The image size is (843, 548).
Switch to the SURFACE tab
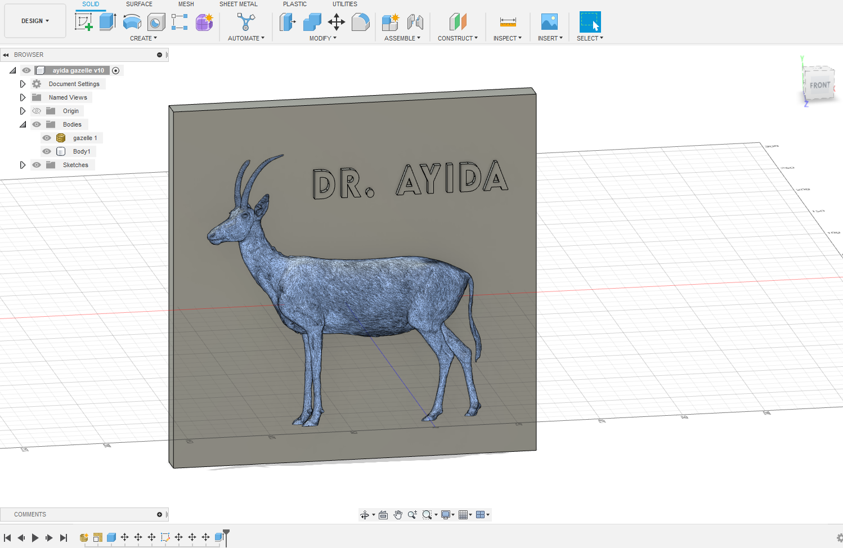point(139,4)
